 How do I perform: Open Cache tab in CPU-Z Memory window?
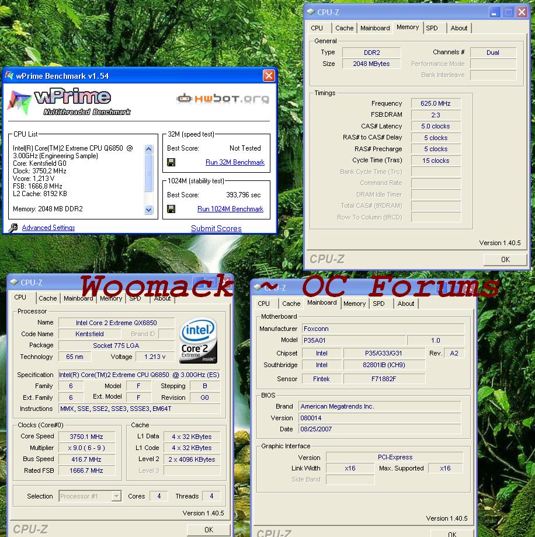point(344,28)
